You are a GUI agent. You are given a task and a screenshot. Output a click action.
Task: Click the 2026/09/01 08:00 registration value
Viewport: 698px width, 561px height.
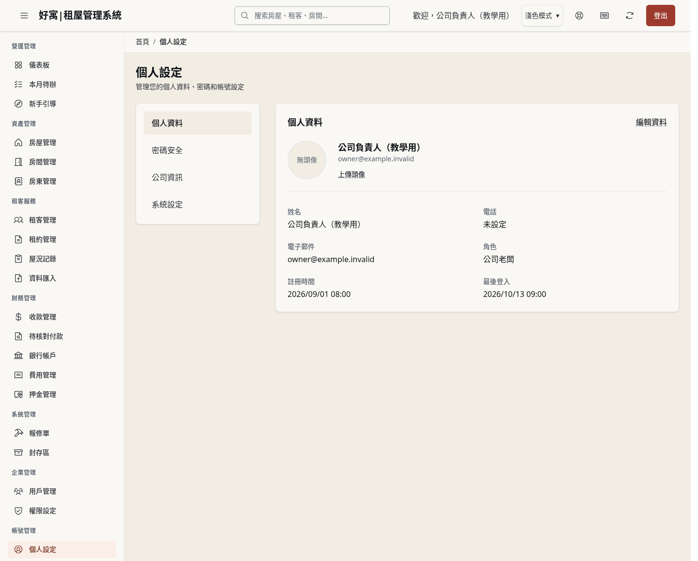point(319,294)
